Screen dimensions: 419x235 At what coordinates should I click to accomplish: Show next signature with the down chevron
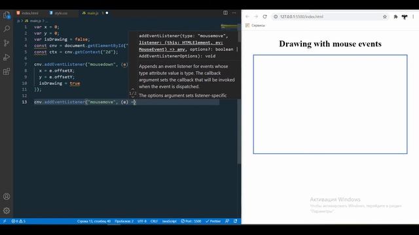(133, 97)
